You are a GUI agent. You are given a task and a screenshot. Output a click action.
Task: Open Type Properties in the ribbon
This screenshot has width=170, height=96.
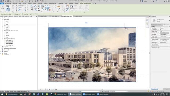tap(8, 6)
